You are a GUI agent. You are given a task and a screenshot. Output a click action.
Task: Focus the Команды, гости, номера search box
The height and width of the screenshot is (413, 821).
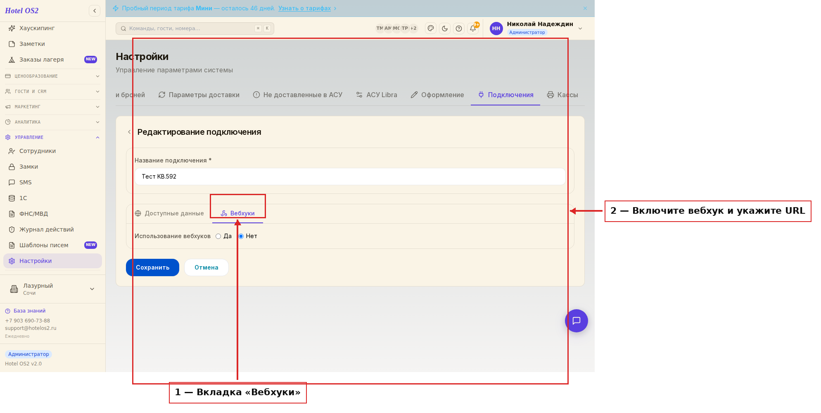point(195,29)
